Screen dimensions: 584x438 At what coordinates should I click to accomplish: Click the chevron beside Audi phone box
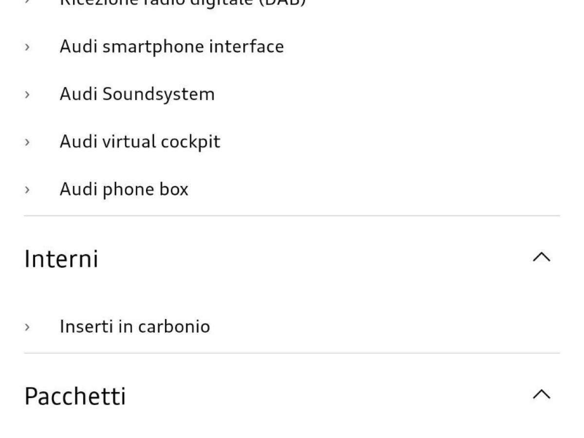click(27, 189)
